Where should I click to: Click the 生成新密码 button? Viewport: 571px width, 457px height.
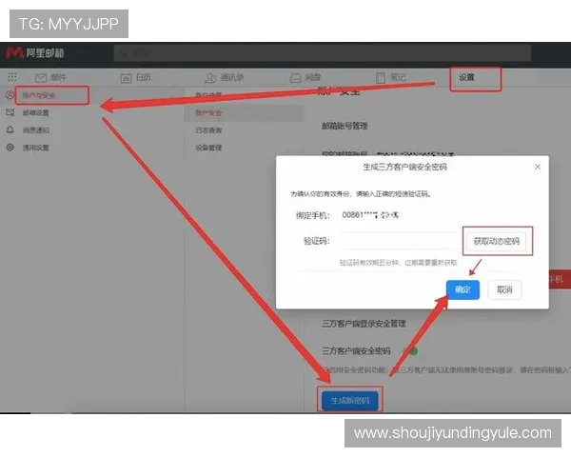point(350,401)
